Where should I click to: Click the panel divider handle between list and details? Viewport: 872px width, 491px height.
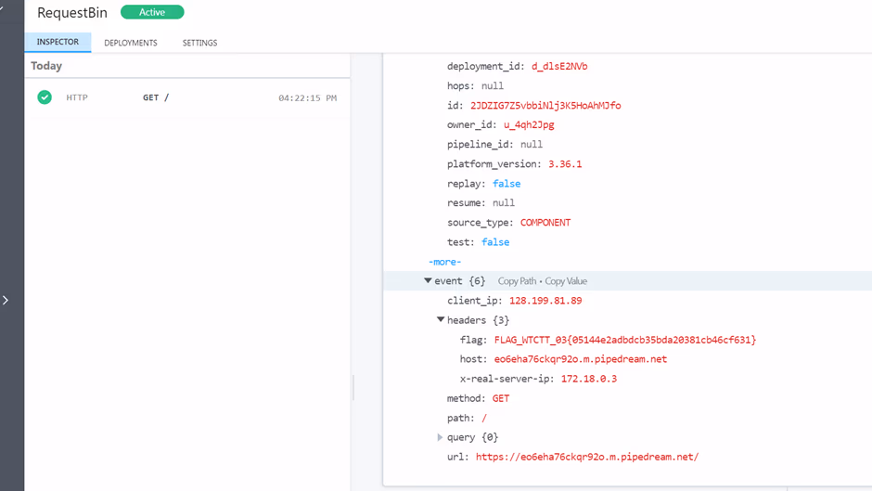[353, 387]
